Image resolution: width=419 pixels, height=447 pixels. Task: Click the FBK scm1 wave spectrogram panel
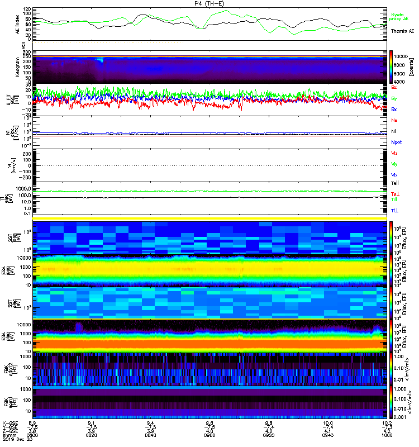(209, 402)
